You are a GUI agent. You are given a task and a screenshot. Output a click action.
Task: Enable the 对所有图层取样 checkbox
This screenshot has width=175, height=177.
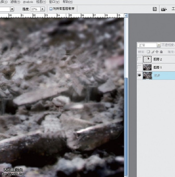click(51, 9)
